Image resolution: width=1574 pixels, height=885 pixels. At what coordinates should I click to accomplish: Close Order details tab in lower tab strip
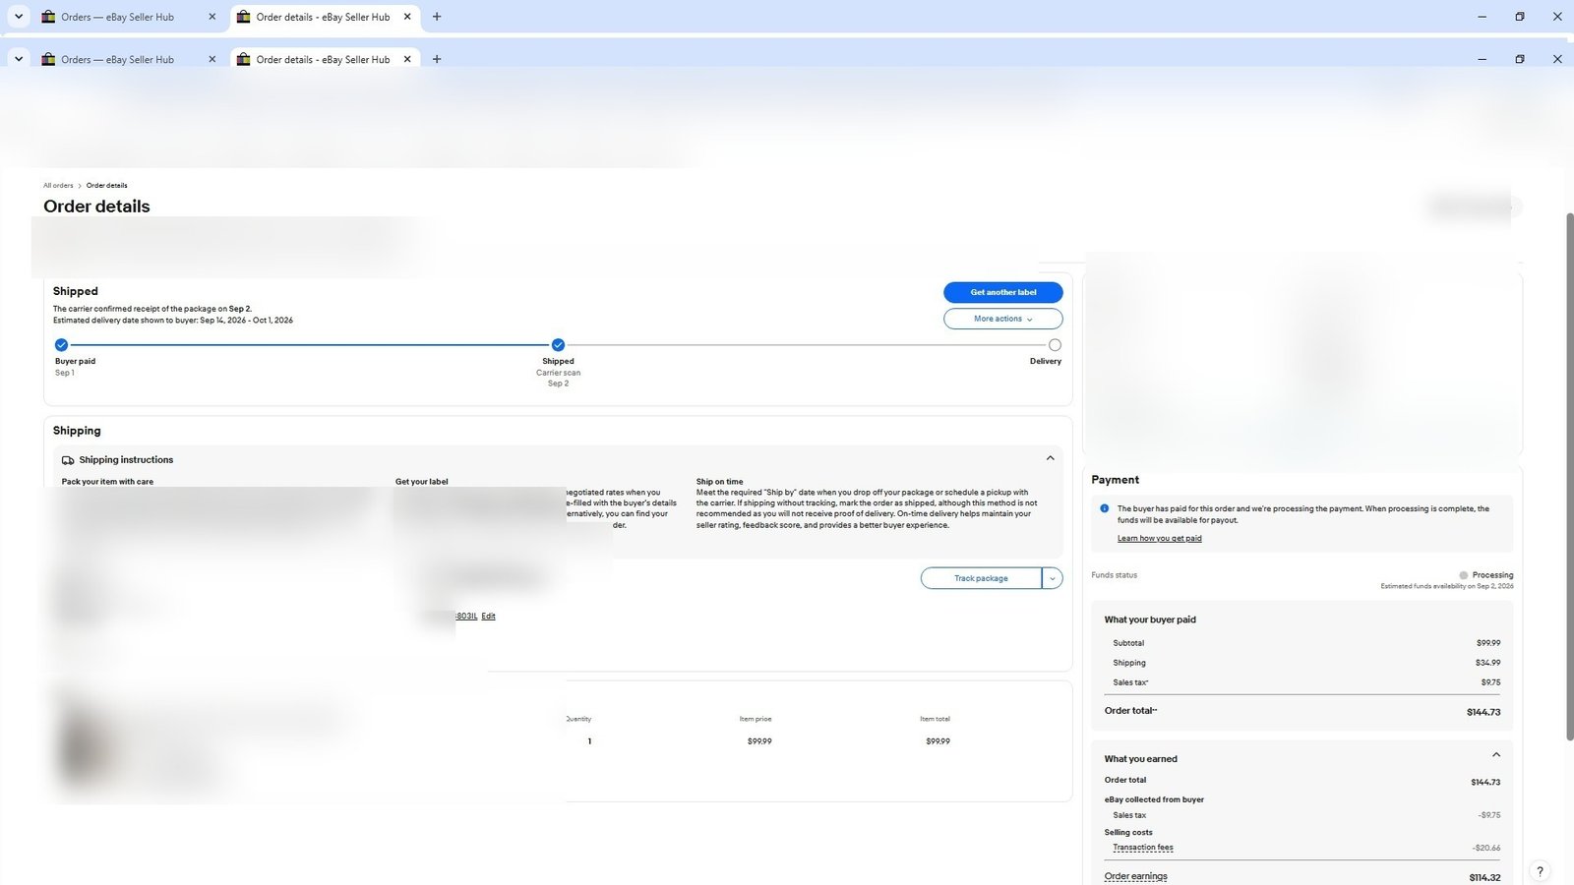pos(407,59)
